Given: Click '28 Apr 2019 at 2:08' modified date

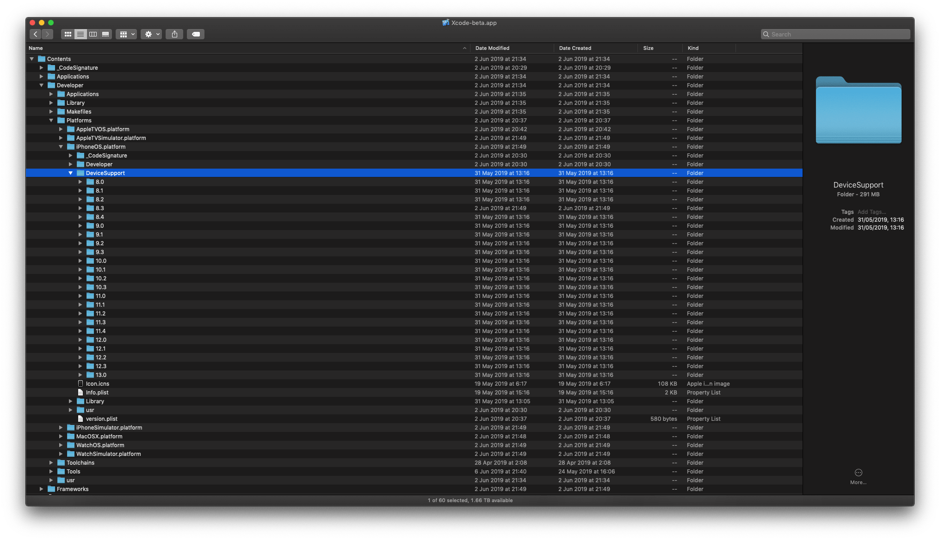Looking at the screenshot, I should [501, 463].
